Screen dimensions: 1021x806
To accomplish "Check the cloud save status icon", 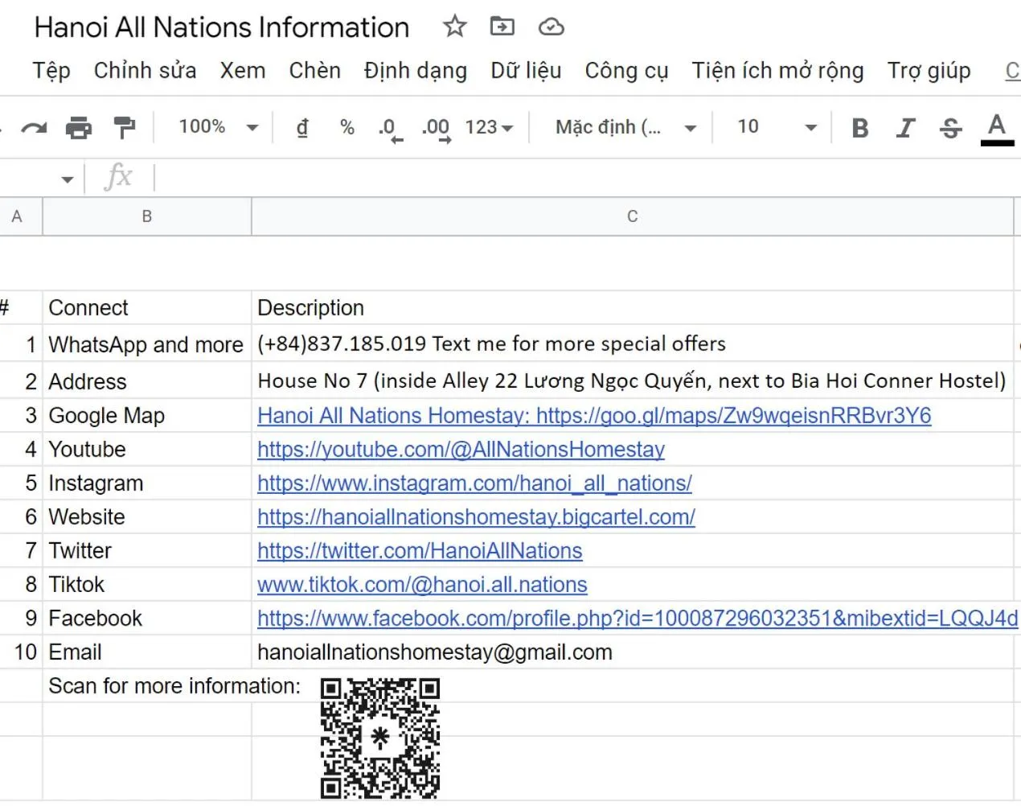I will pos(551,27).
